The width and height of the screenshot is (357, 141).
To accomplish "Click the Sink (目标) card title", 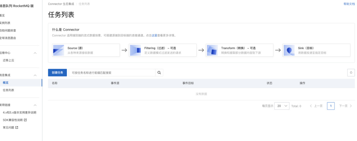I will coord(306,48).
